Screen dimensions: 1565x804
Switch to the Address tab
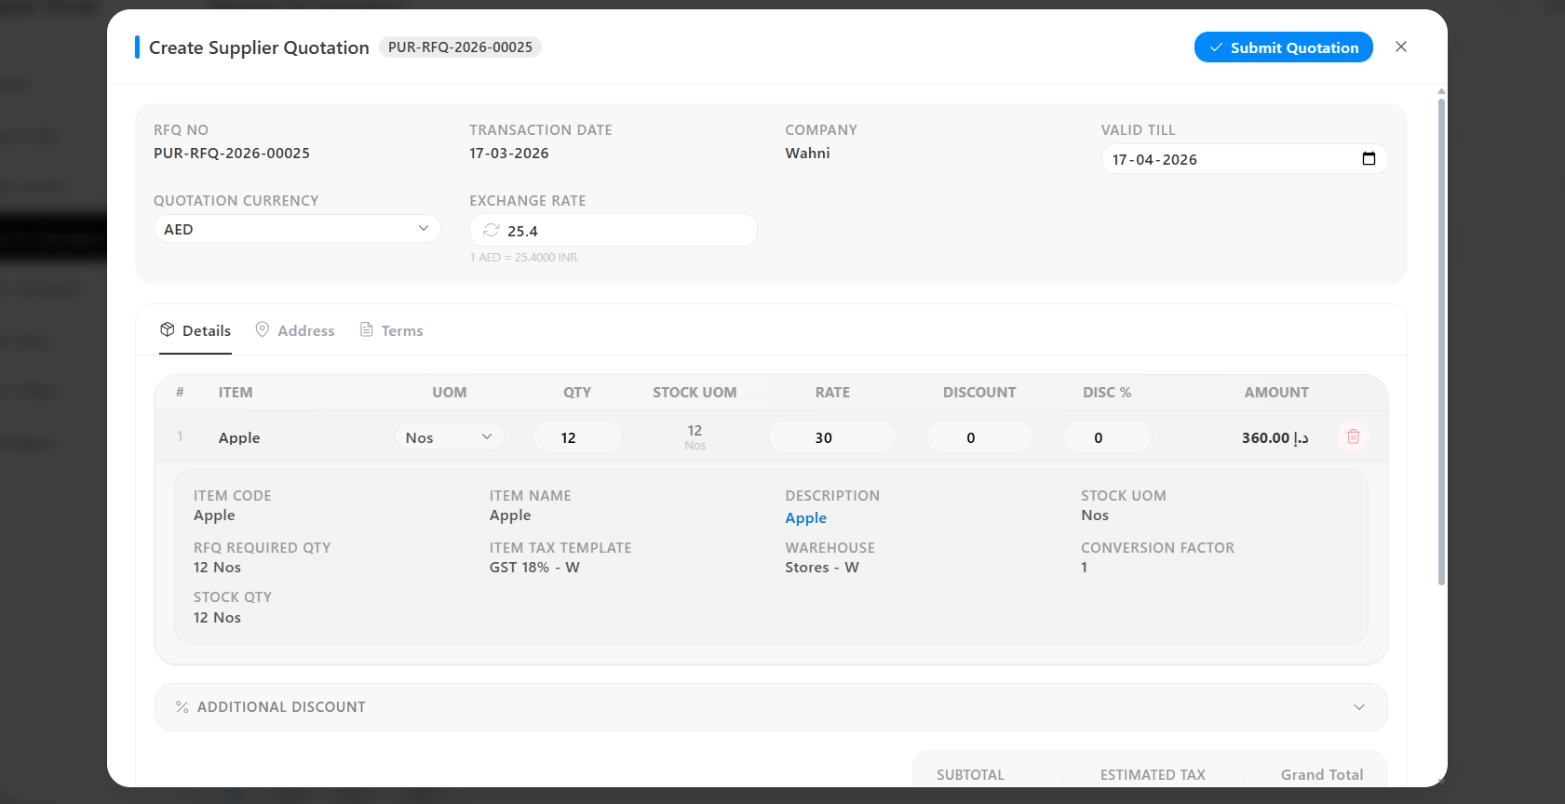295,330
